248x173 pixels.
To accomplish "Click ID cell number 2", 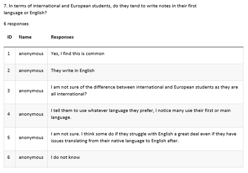I will [9, 71].
